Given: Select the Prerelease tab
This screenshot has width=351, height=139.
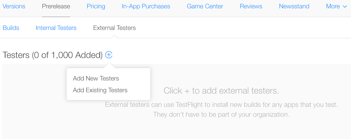Looking at the screenshot, I should tap(56, 6).
